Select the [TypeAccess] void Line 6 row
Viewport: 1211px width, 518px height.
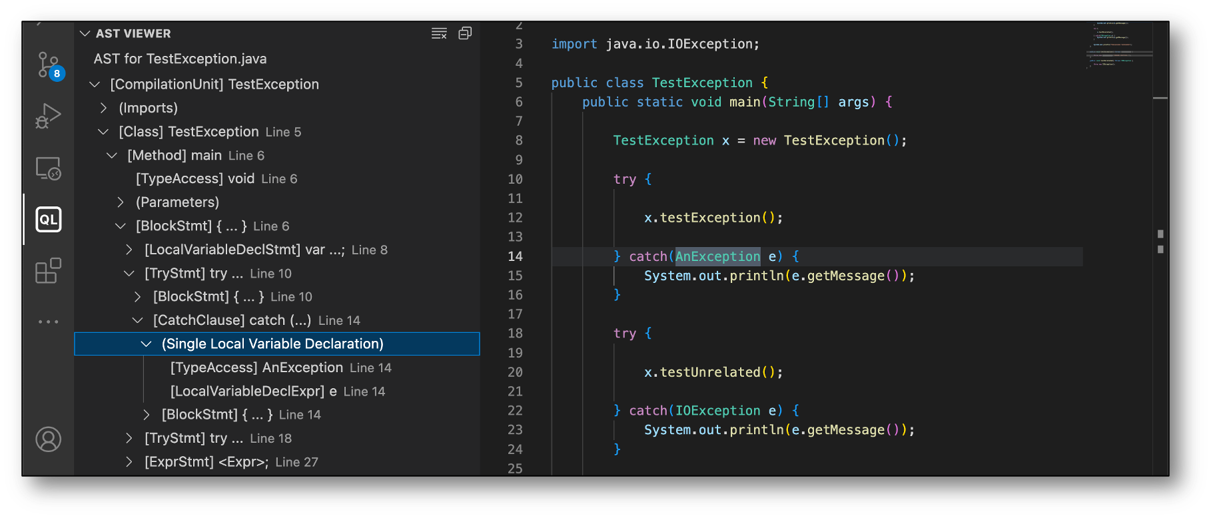point(276,178)
